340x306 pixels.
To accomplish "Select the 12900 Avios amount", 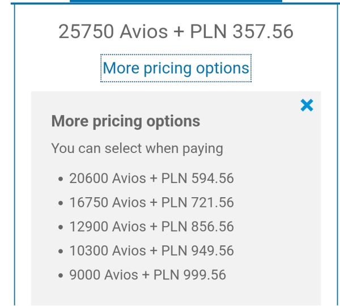I will (x=108, y=227).
